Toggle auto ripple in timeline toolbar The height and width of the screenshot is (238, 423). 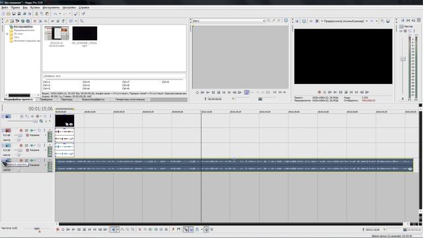197,229
